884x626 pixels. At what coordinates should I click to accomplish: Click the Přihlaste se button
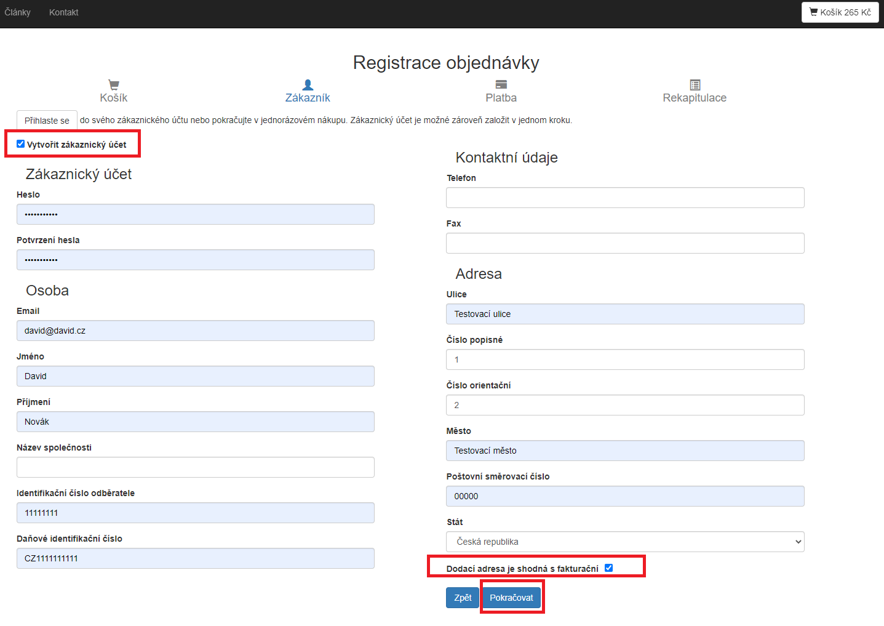coord(47,121)
